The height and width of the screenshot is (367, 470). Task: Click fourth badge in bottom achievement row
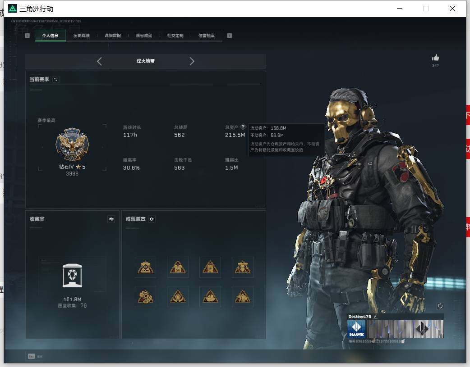[x=243, y=297]
